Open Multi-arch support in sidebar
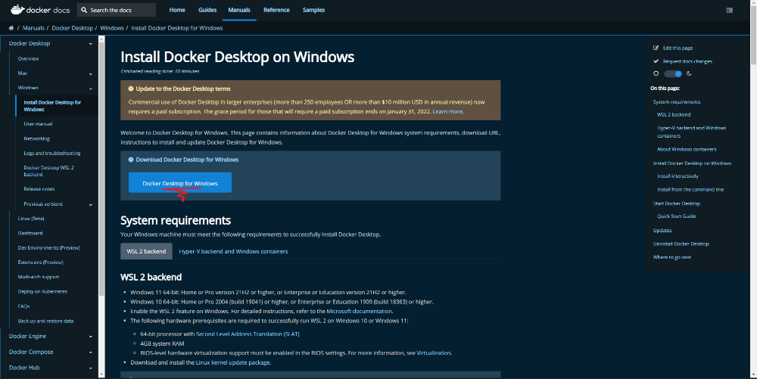Viewport: 757px width, 379px height. tap(39, 278)
